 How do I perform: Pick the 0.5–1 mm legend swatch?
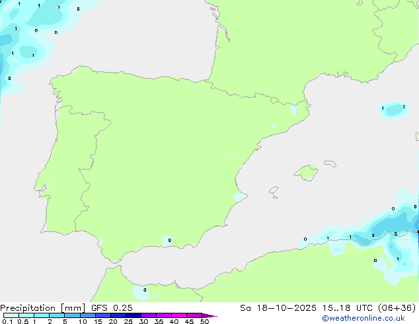(26, 315)
